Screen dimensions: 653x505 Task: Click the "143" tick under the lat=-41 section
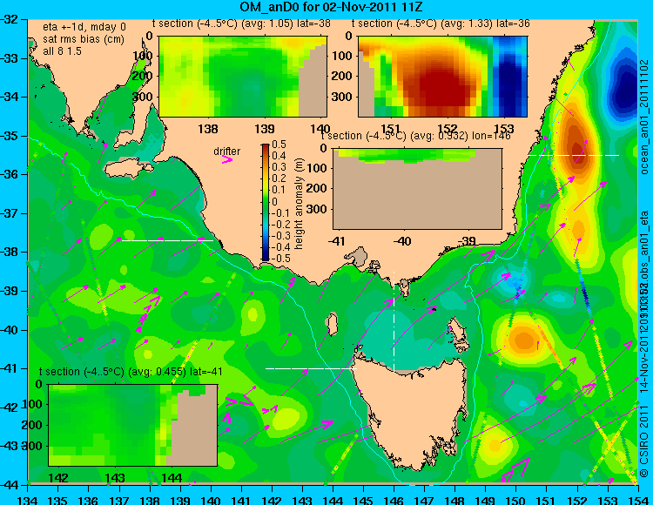point(115,478)
